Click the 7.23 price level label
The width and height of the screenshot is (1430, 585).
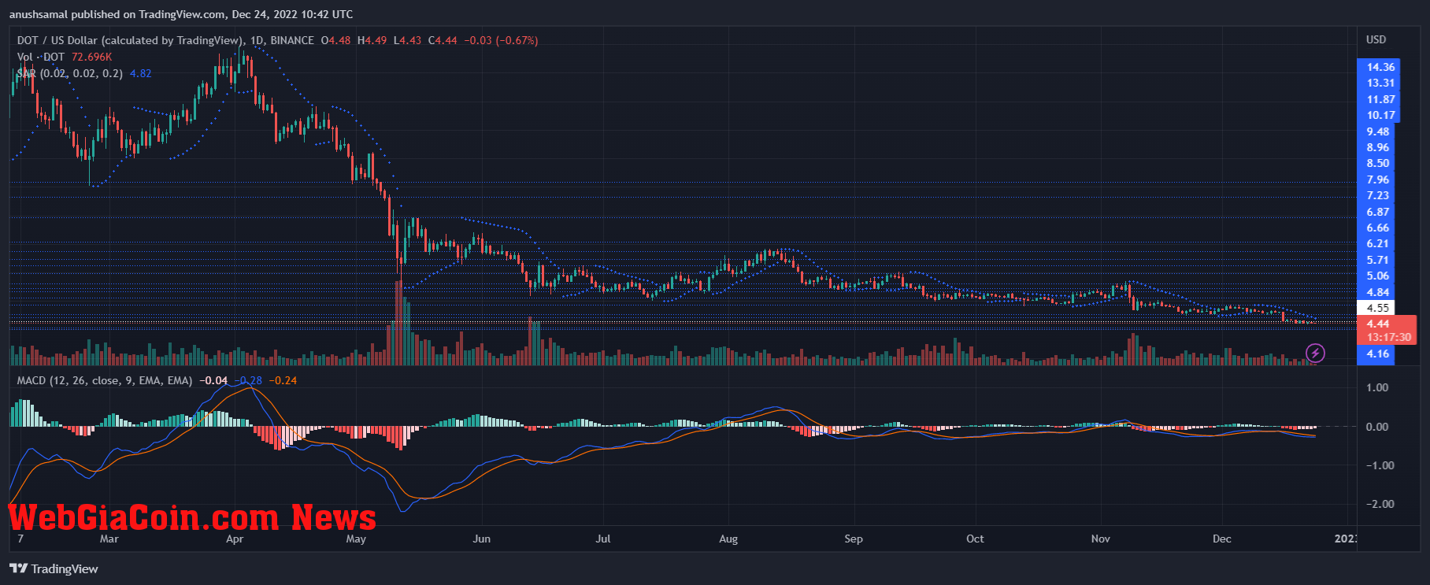click(1377, 195)
